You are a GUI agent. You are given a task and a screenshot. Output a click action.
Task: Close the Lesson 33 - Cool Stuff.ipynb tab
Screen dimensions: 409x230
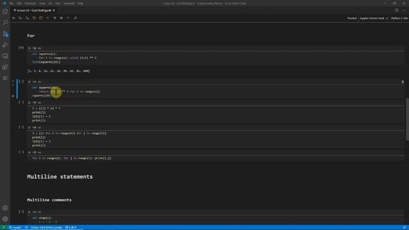tap(54, 10)
